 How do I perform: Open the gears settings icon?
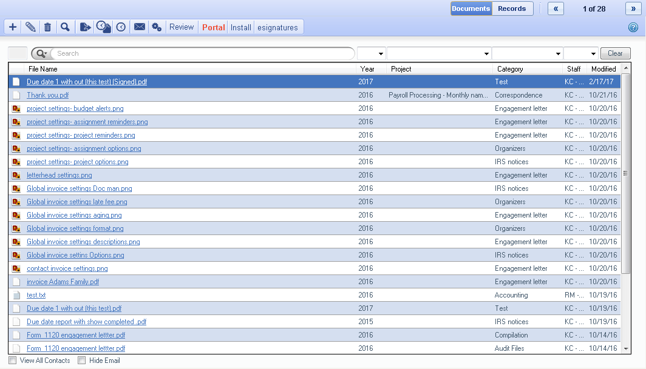157,27
